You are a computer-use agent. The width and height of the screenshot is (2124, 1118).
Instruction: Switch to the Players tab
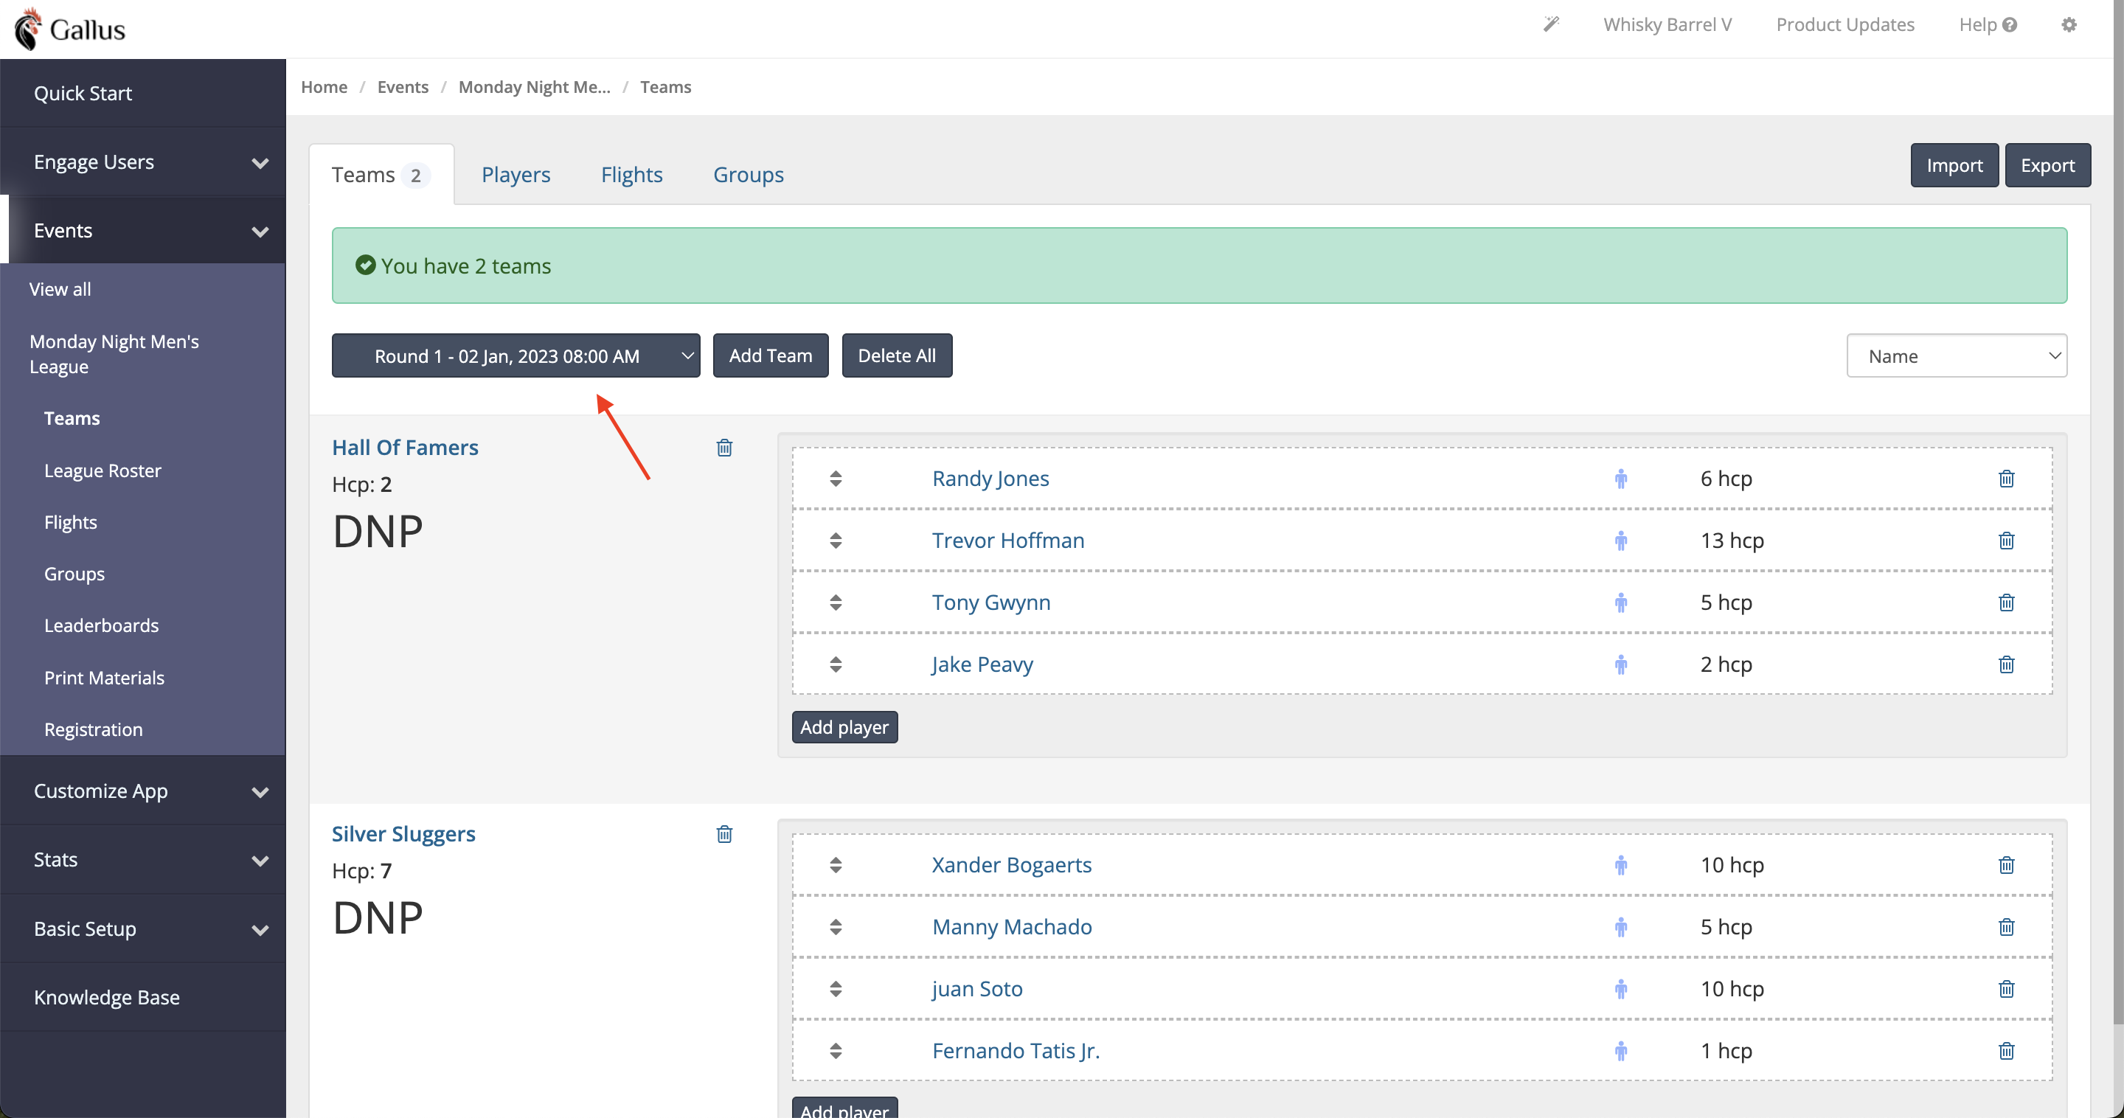[x=516, y=175]
